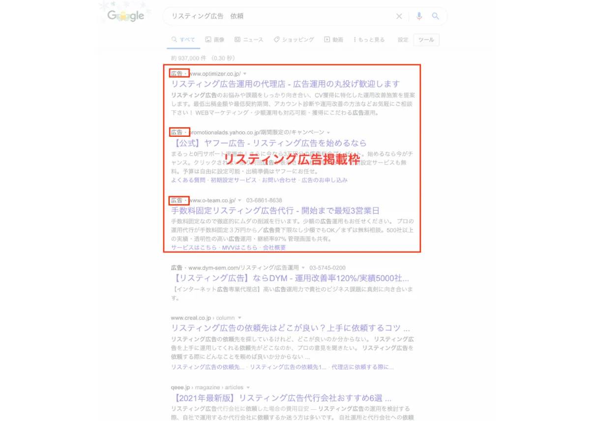Click phone number 03-6861-8638
590x421 pixels.
[264, 201]
